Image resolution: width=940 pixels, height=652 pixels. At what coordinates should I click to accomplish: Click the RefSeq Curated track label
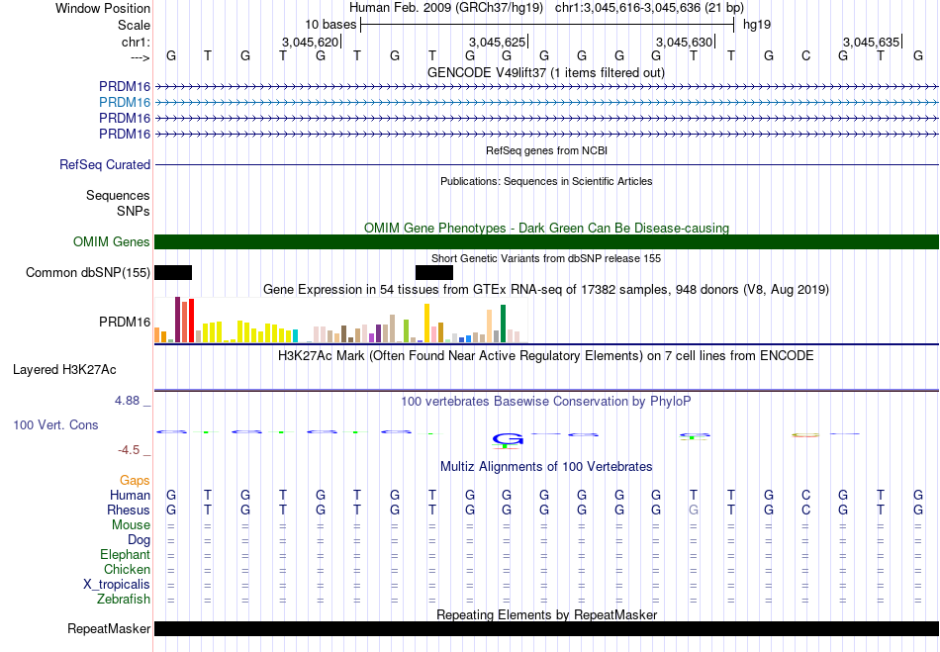coord(105,165)
